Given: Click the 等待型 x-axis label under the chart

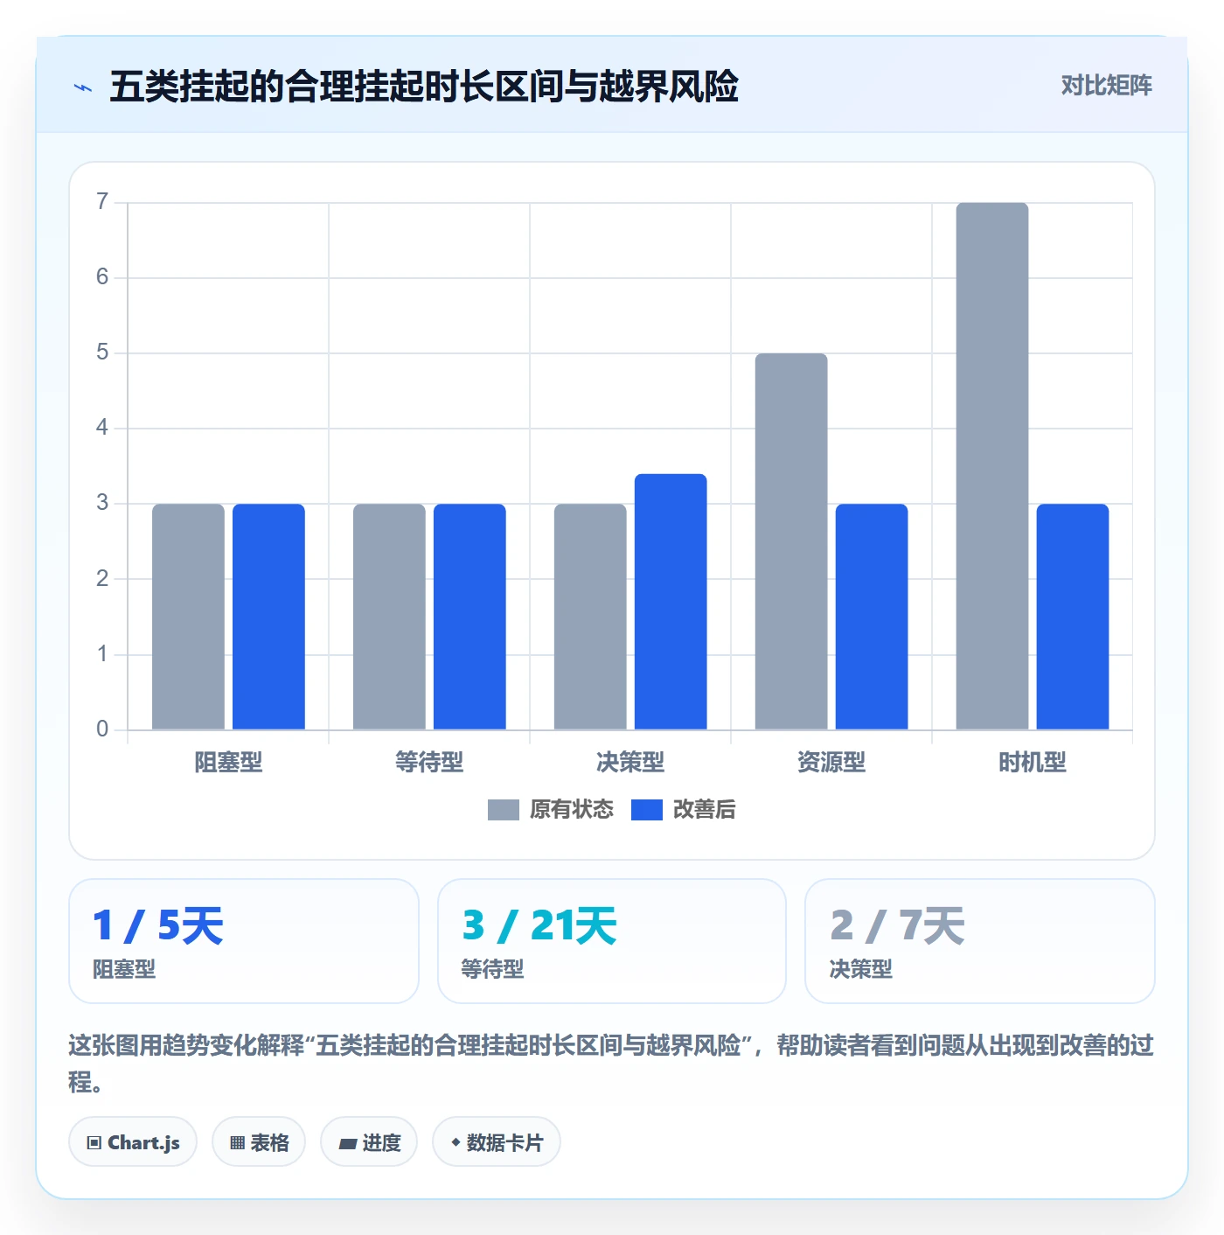Looking at the screenshot, I should [x=429, y=763].
